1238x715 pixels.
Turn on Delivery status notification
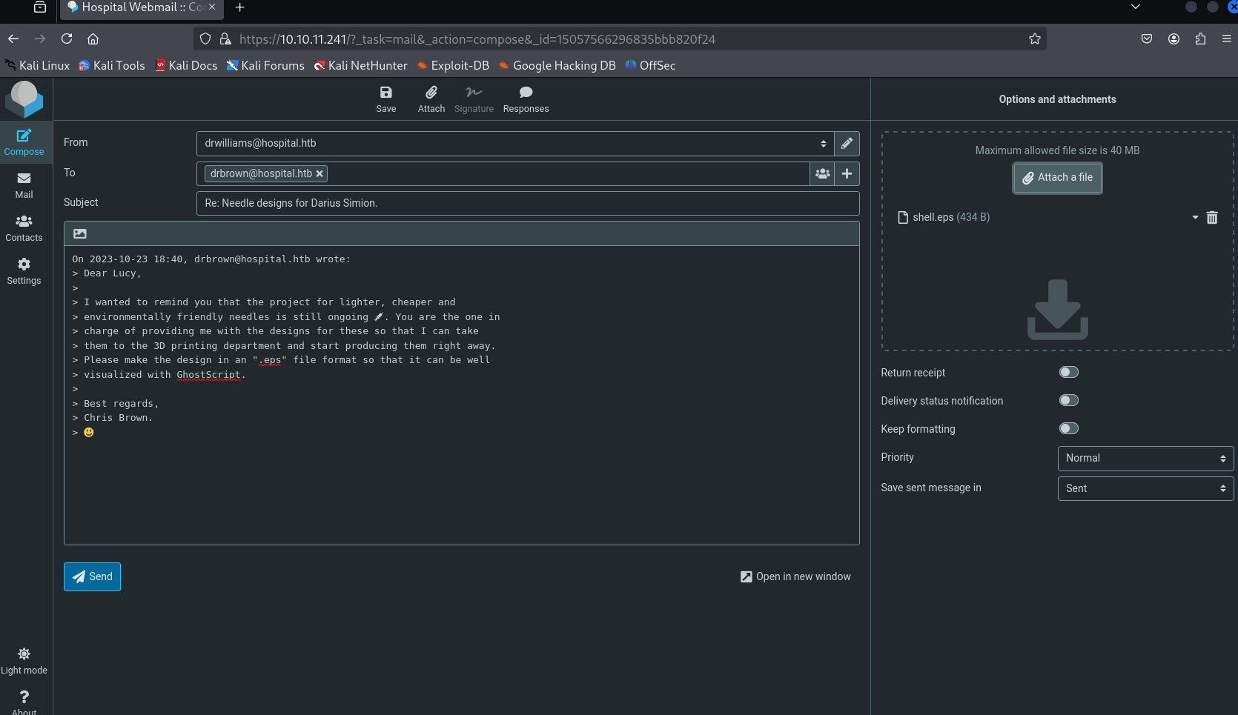1068,401
